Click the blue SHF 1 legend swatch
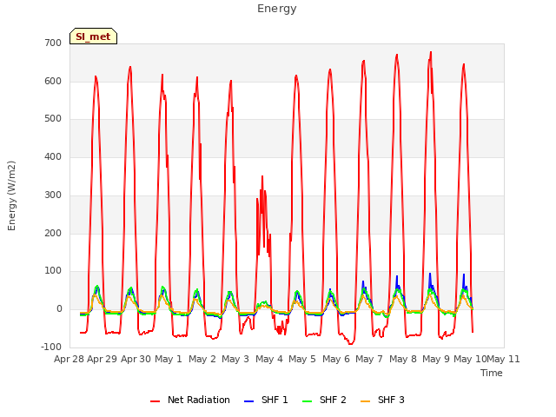The height and width of the screenshot is (417, 556). coord(249,401)
